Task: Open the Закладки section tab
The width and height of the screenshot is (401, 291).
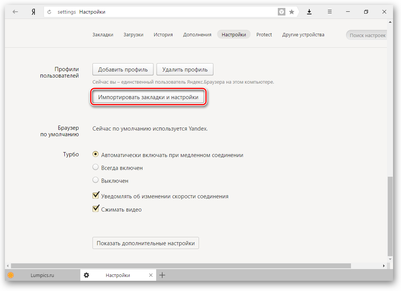Action: (x=103, y=34)
